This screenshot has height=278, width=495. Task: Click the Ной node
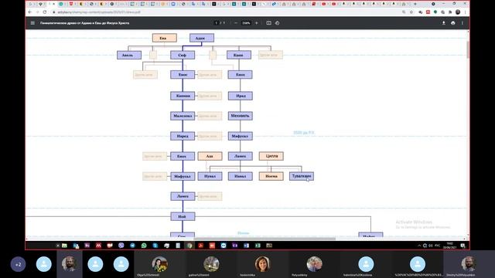pos(183,216)
